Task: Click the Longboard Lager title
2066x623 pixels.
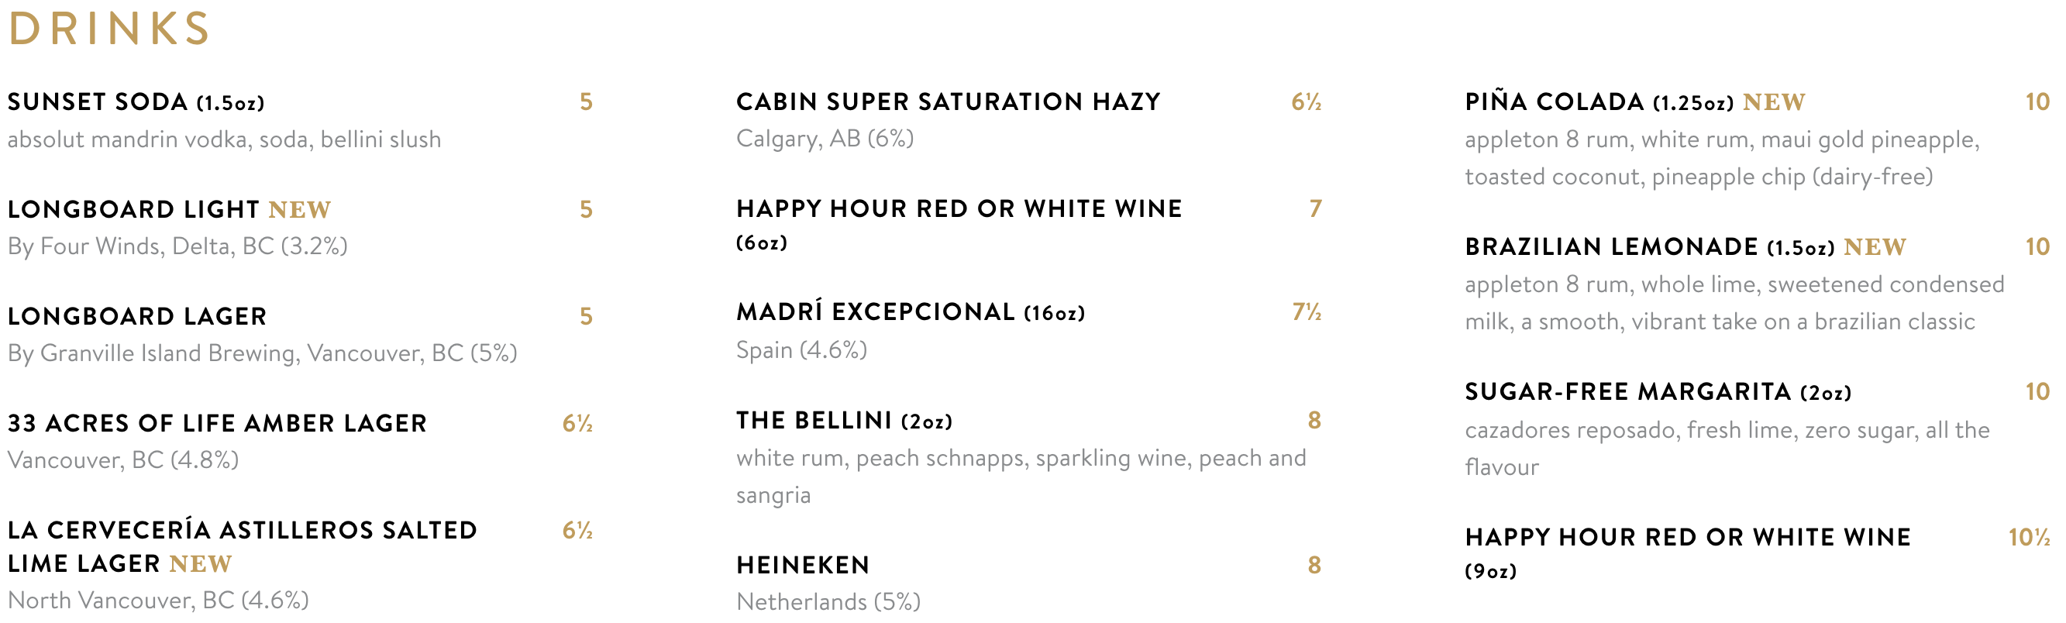Action: (x=137, y=316)
